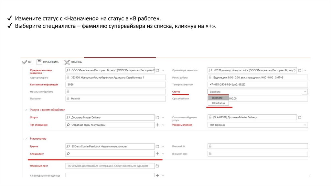Viewport: 331px width, 186px height.
Task: Click lock icon in Адрес ресторана field
Action: [68, 77]
